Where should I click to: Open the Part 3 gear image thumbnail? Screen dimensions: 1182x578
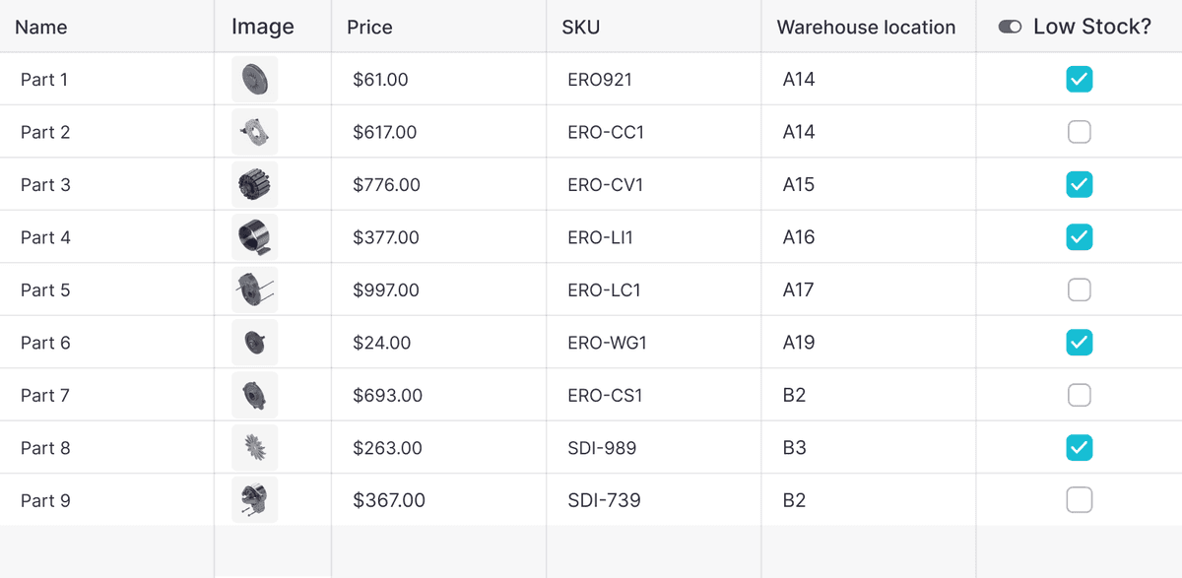tap(254, 184)
